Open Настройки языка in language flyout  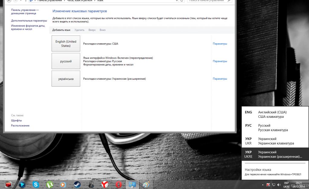(x=258, y=169)
